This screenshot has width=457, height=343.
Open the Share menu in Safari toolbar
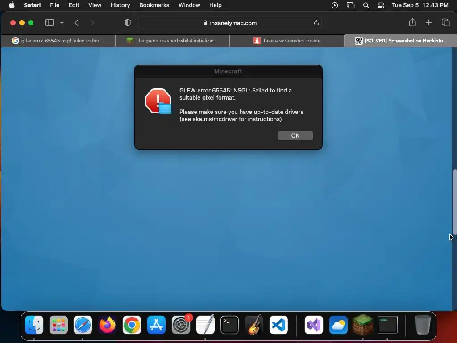coord(412,22)
